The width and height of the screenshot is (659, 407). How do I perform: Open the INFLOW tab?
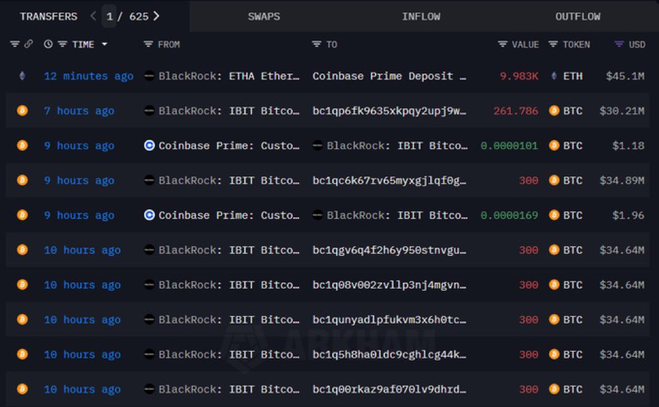(421, 17)
